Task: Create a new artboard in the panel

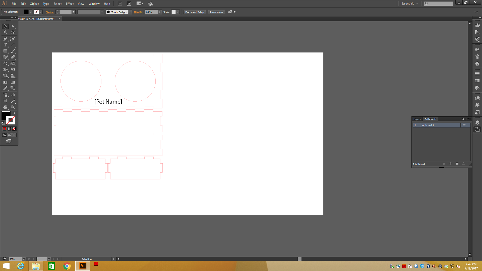Action: tap(457, 164)
